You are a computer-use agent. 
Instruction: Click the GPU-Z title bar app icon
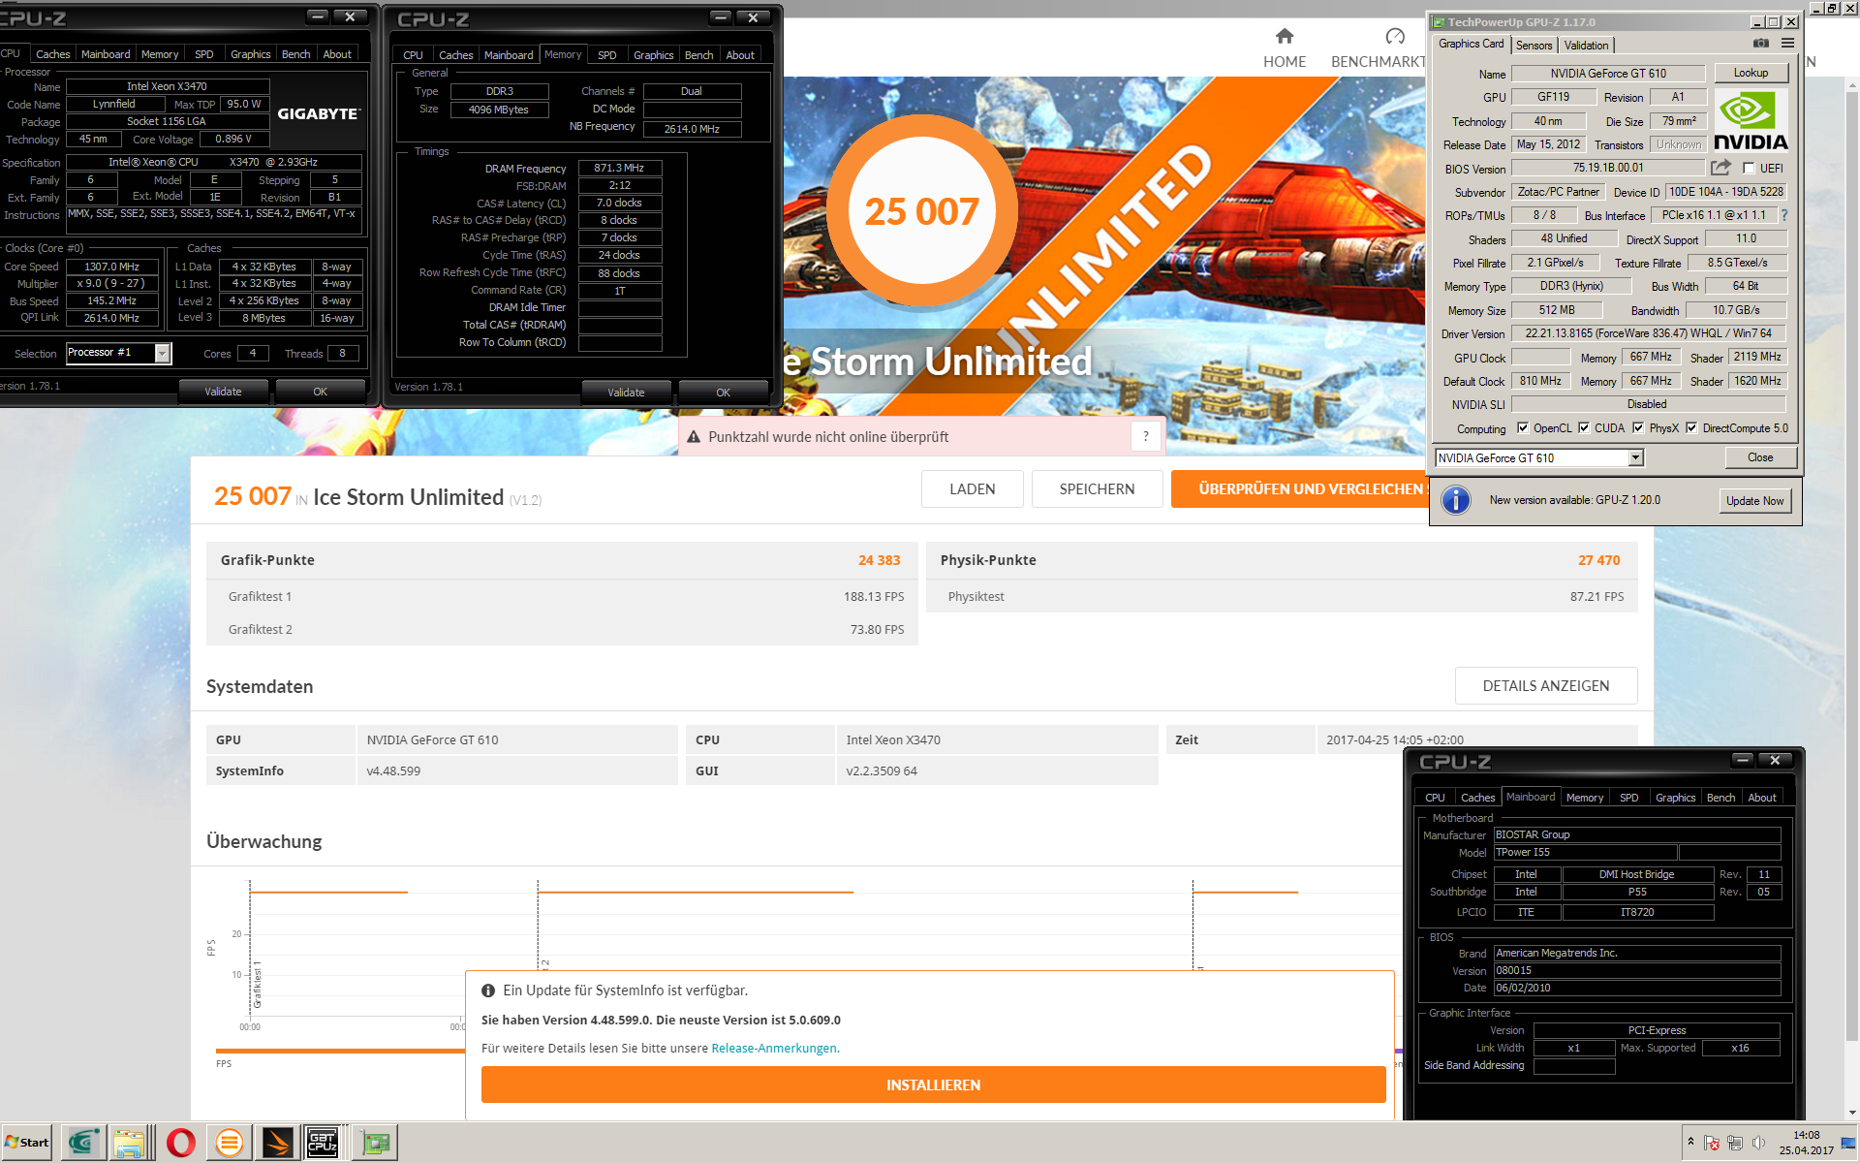(1439, 22)
